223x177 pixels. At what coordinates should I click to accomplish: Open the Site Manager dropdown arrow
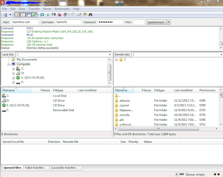(x=10, y=15)
